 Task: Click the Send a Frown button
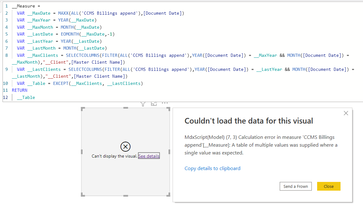296,186
